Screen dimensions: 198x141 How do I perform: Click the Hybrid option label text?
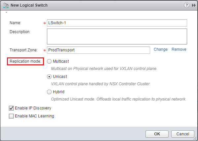click(59, 92)
